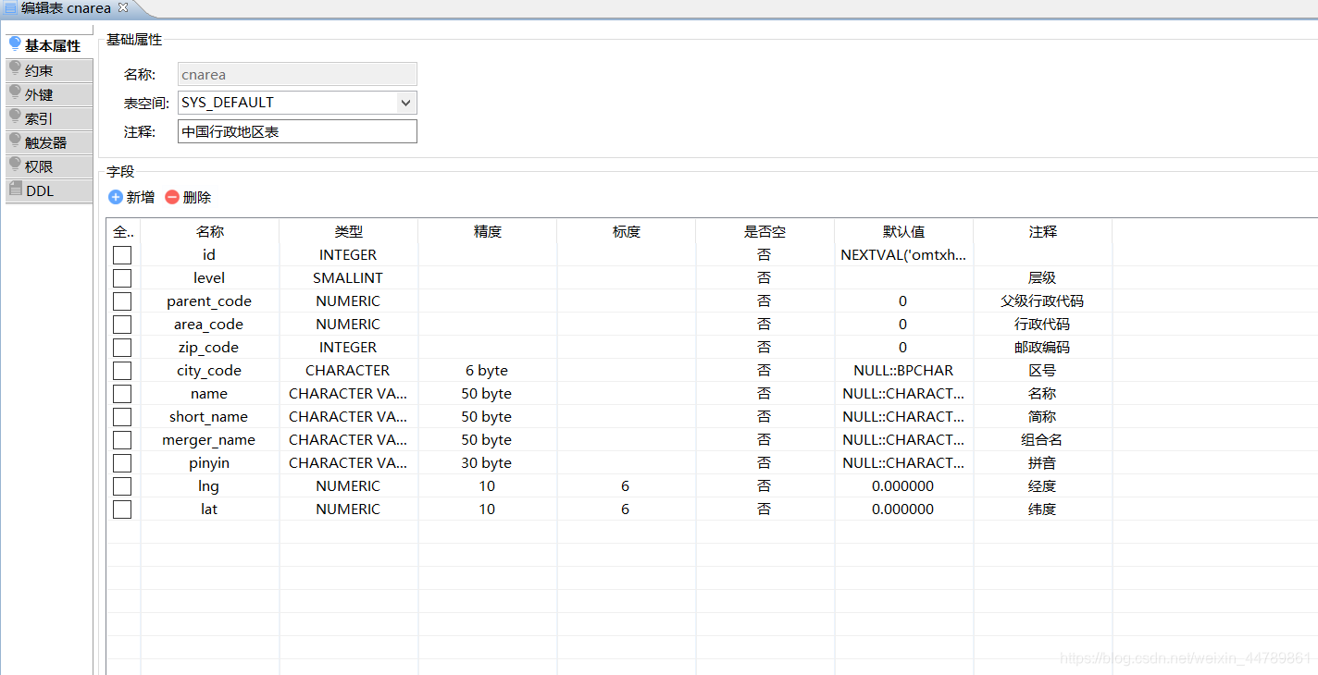
Task: Click the 标度 column header
Action: coord(627,231)
